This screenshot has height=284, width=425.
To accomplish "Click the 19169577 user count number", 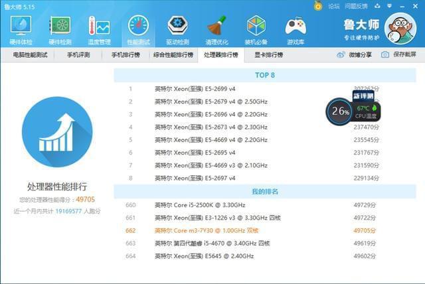I will coord(68,211).
